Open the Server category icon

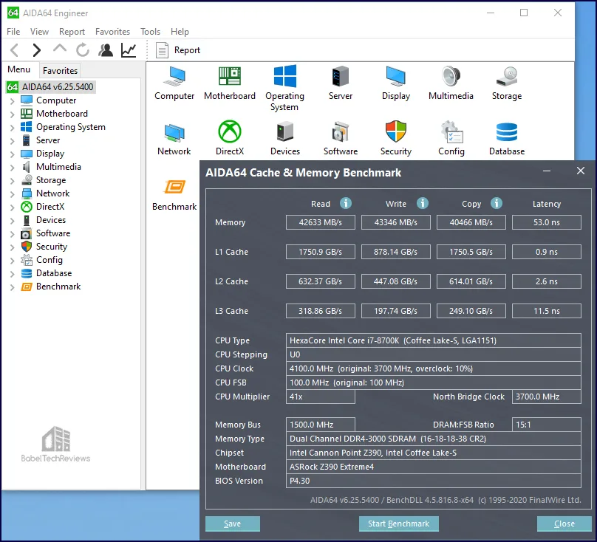click(341, 83)
